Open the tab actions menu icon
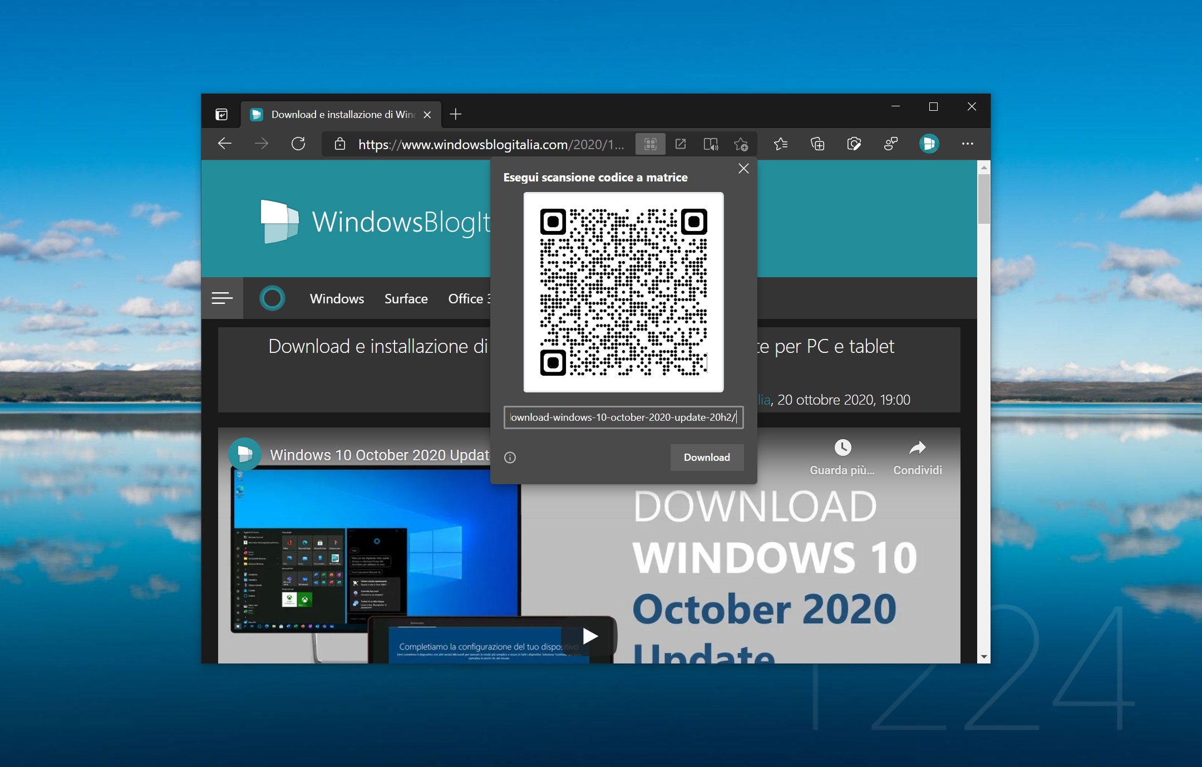The image size is (1202, 767). point(221,114)
